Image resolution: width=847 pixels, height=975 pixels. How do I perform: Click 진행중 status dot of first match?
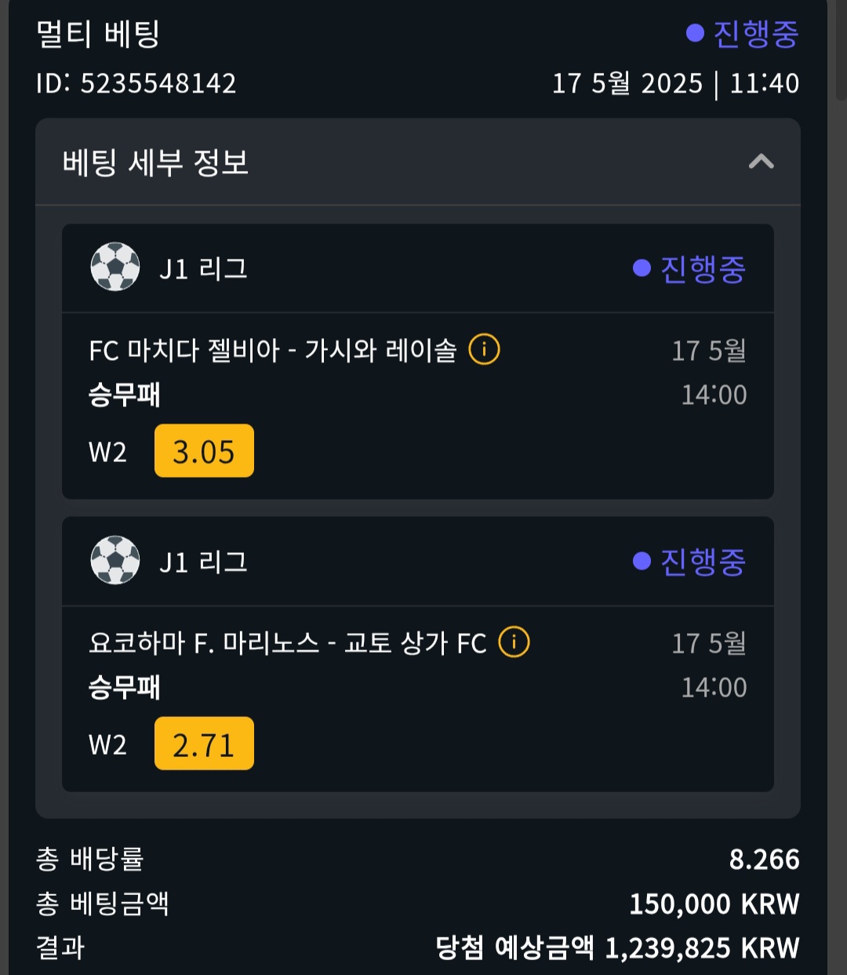click(x=642, y=268)
